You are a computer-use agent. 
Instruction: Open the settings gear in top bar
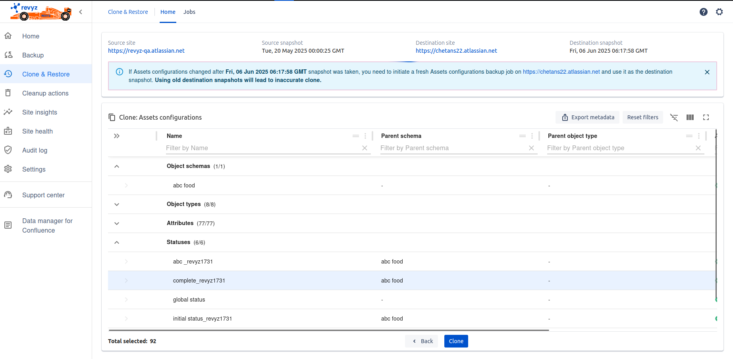click(719, 12)
